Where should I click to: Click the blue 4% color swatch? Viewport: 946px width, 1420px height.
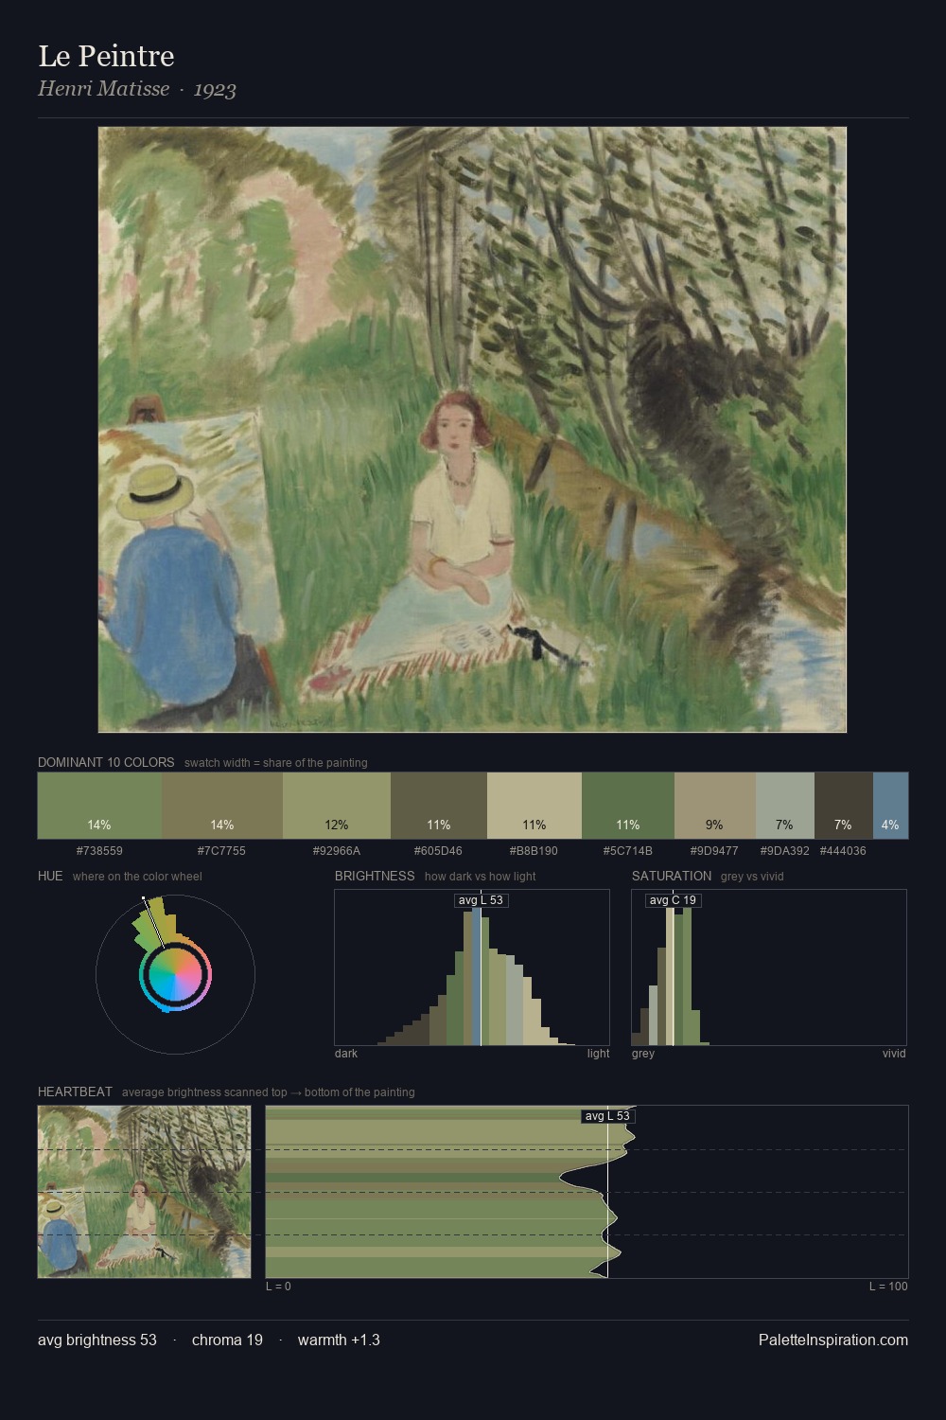click(x=890, y=806)
